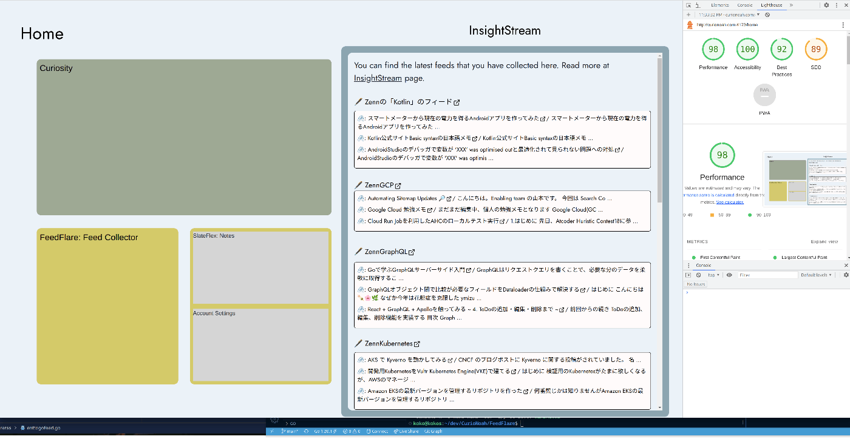
Task: Open Kotlin公式サイトBasic syntax feed item
Action: click(x=423, y=138)
